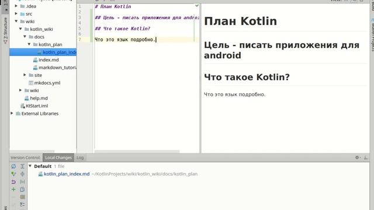The image size is (374, 210).
Task: Collapse the kotlin_plan folder
Action: point(29,44)
